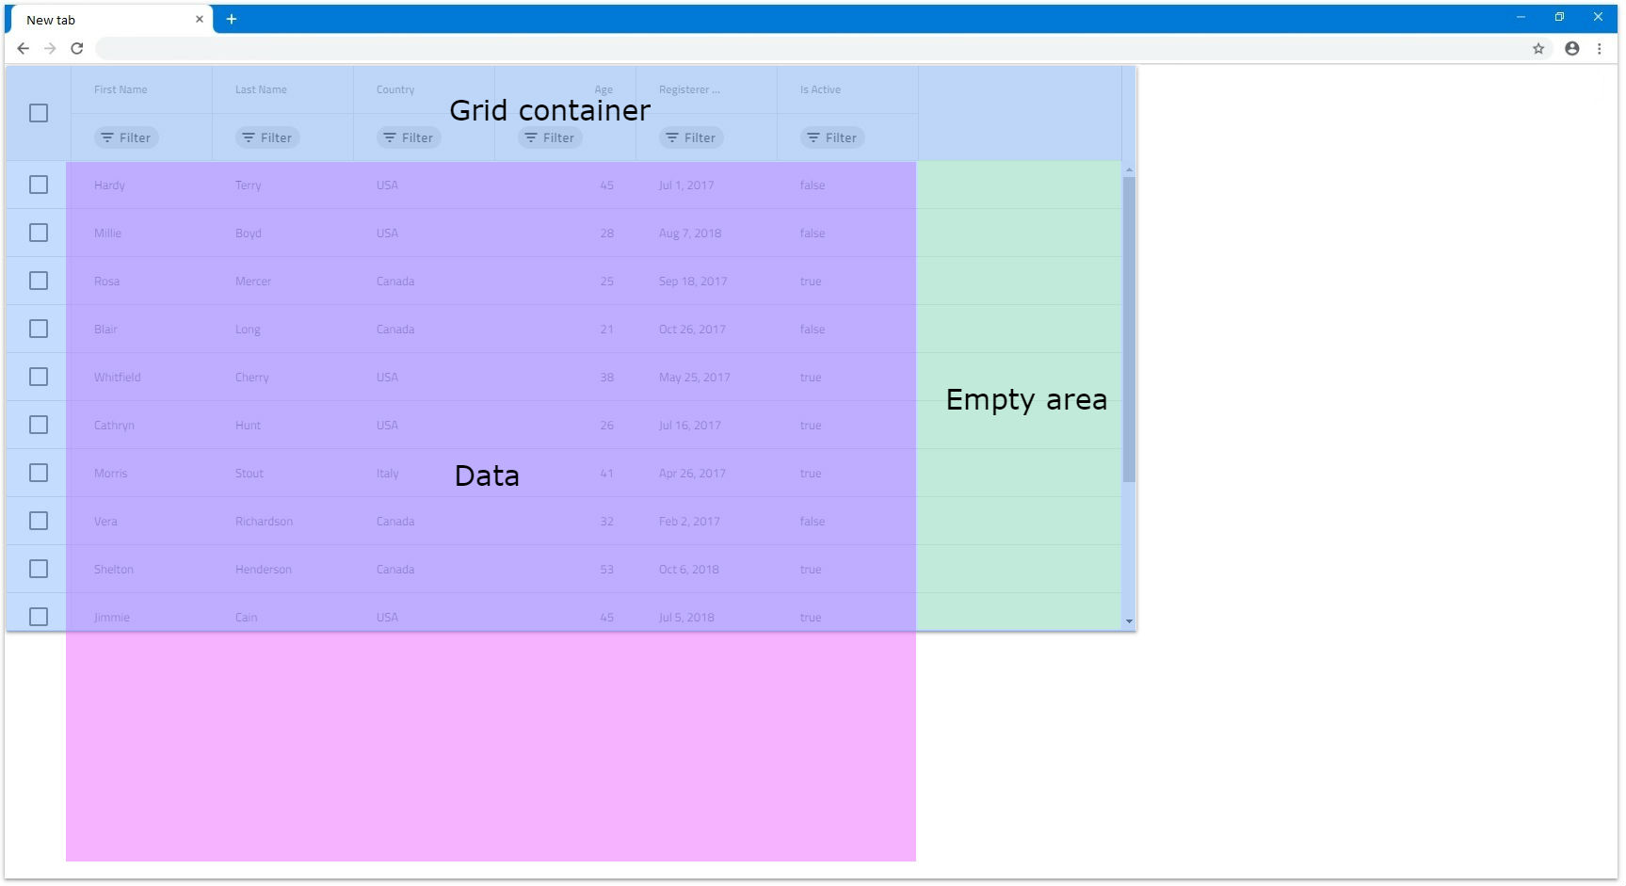Image resolution: width=1626 pixels, height=886 pixels.
Task: Open the browser profile account icon
Action: click(1571, 49)
